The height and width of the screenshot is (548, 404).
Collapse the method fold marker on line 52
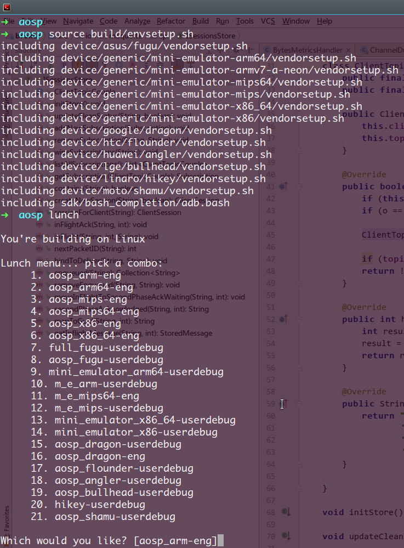pos(299,319)
